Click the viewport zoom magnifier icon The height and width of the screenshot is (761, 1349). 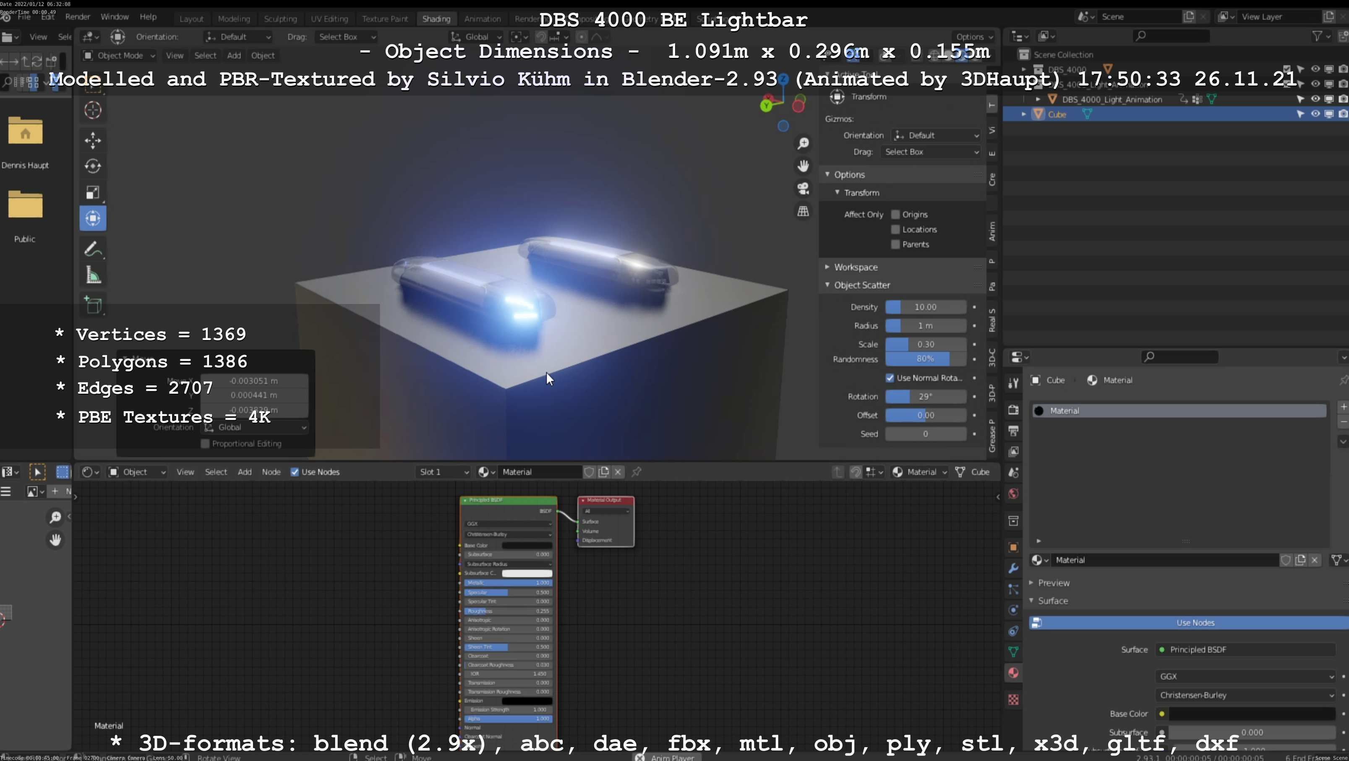[x=803, y=143]
